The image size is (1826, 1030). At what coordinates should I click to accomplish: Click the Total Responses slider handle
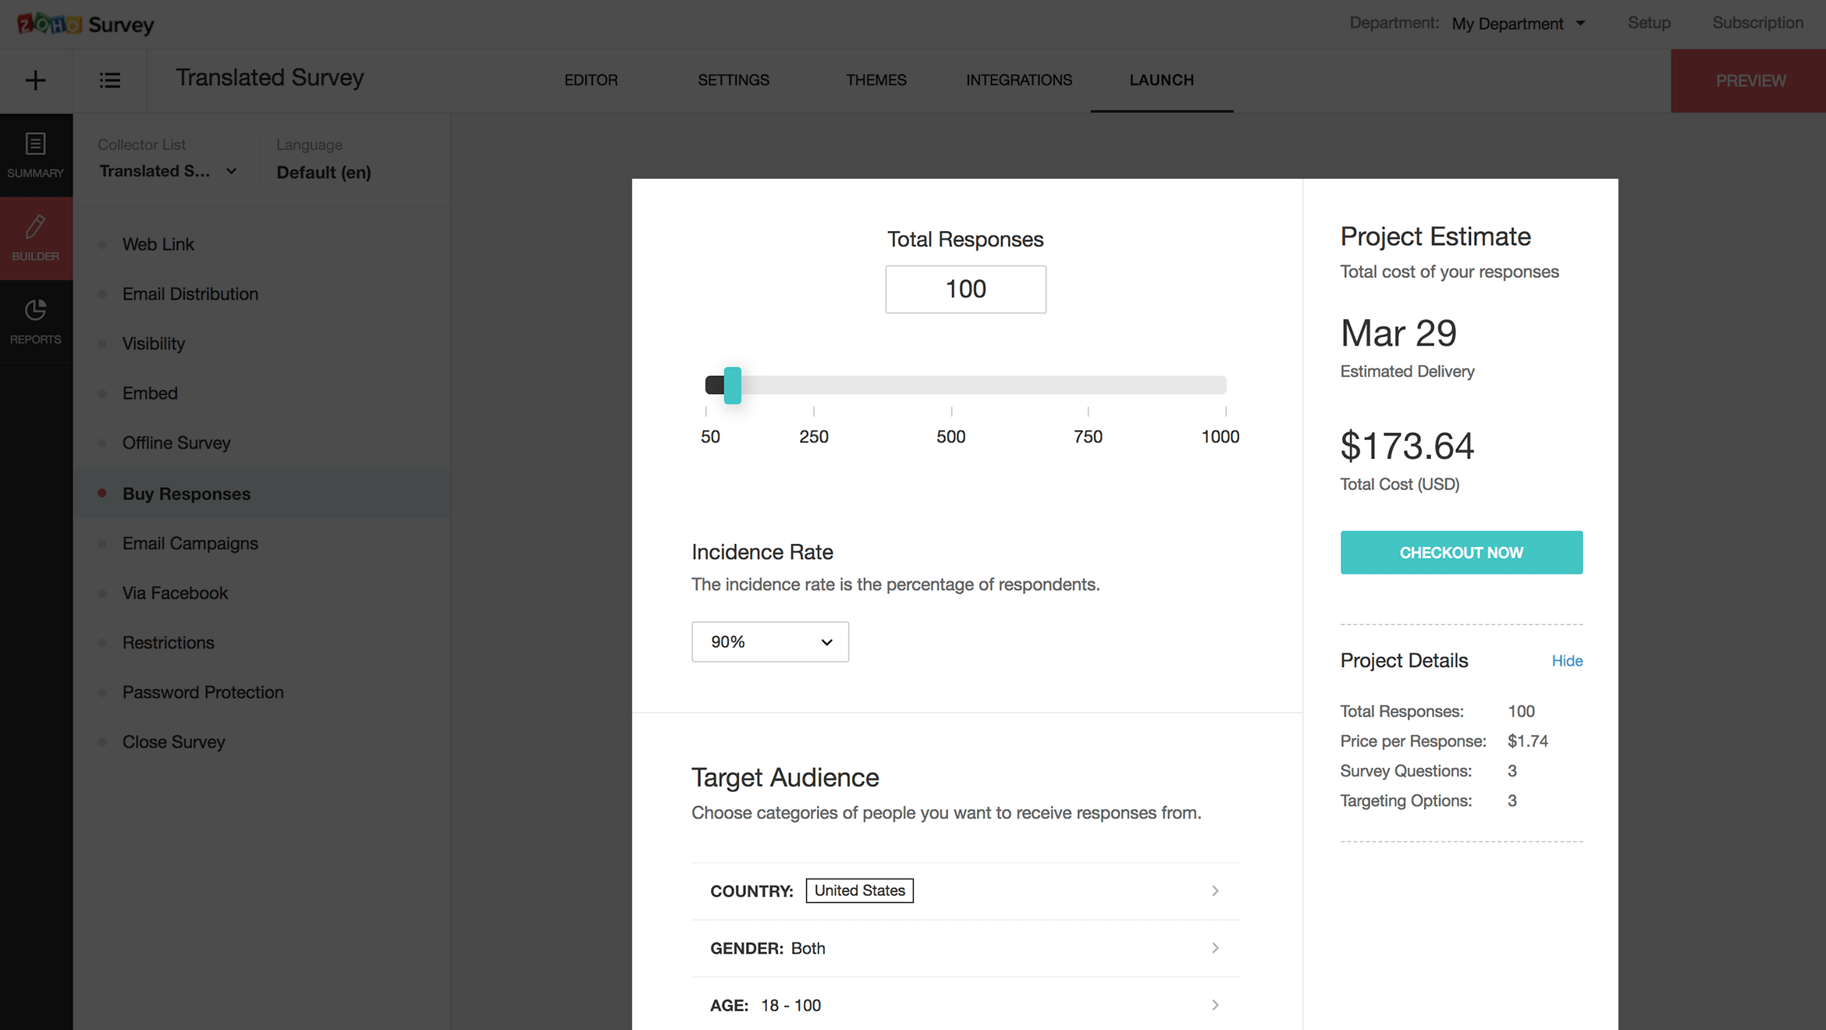(732, 385)
